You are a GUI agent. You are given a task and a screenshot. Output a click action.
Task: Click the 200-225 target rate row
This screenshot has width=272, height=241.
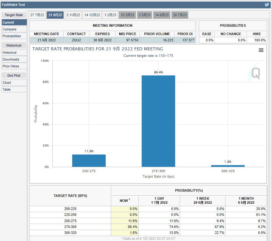[x=148, y=209]
